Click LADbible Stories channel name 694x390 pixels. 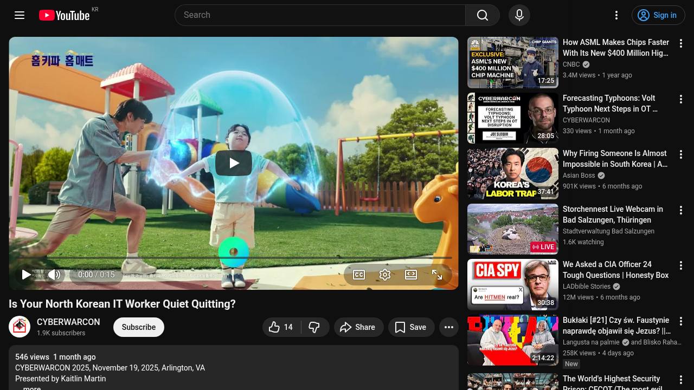[x=587, y=287]
